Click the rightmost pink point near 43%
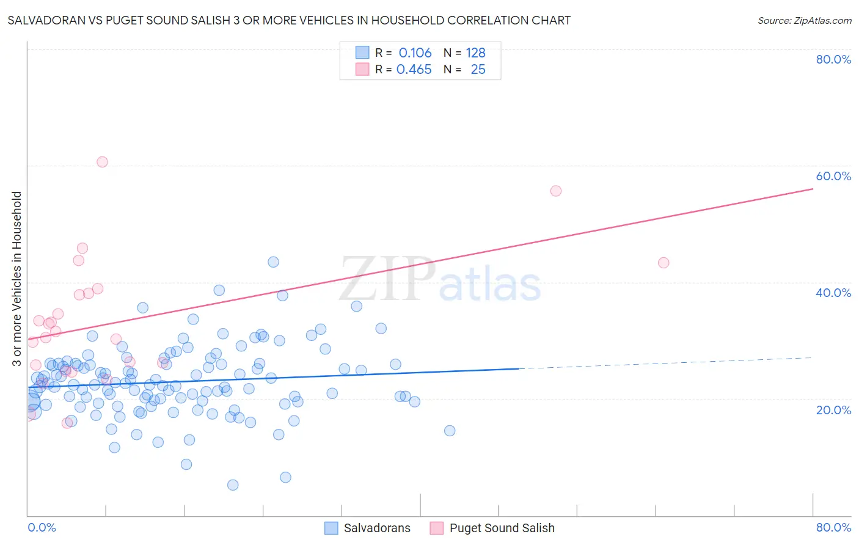This screenshot has width=859, height=545. pyautogui.click(x=663, y=263)
